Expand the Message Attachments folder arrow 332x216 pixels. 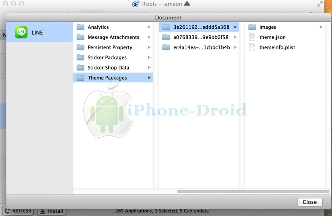149,37
